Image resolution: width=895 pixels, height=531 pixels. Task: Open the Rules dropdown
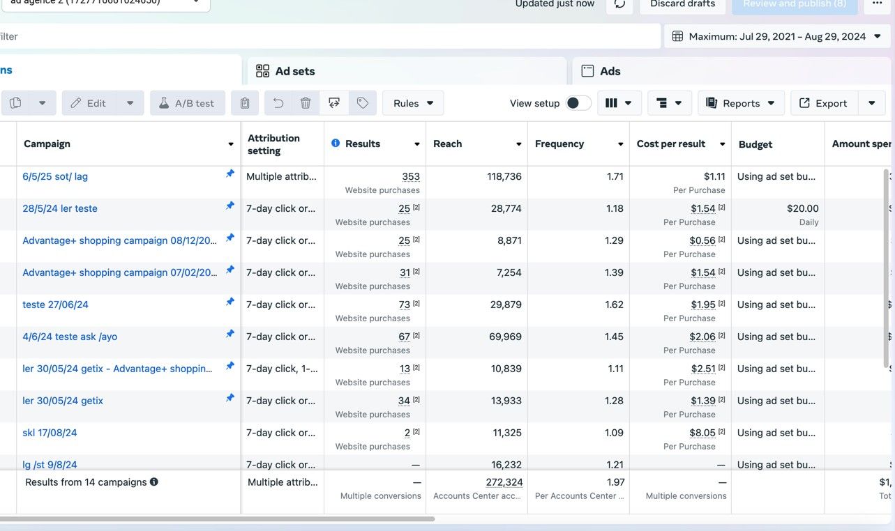click(x=413, y=103)
